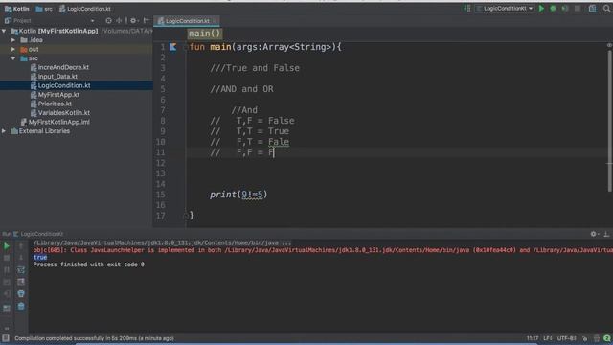Select the LogicCondition.kt editor tab
The image size is (613, 345).
(186, 21)
